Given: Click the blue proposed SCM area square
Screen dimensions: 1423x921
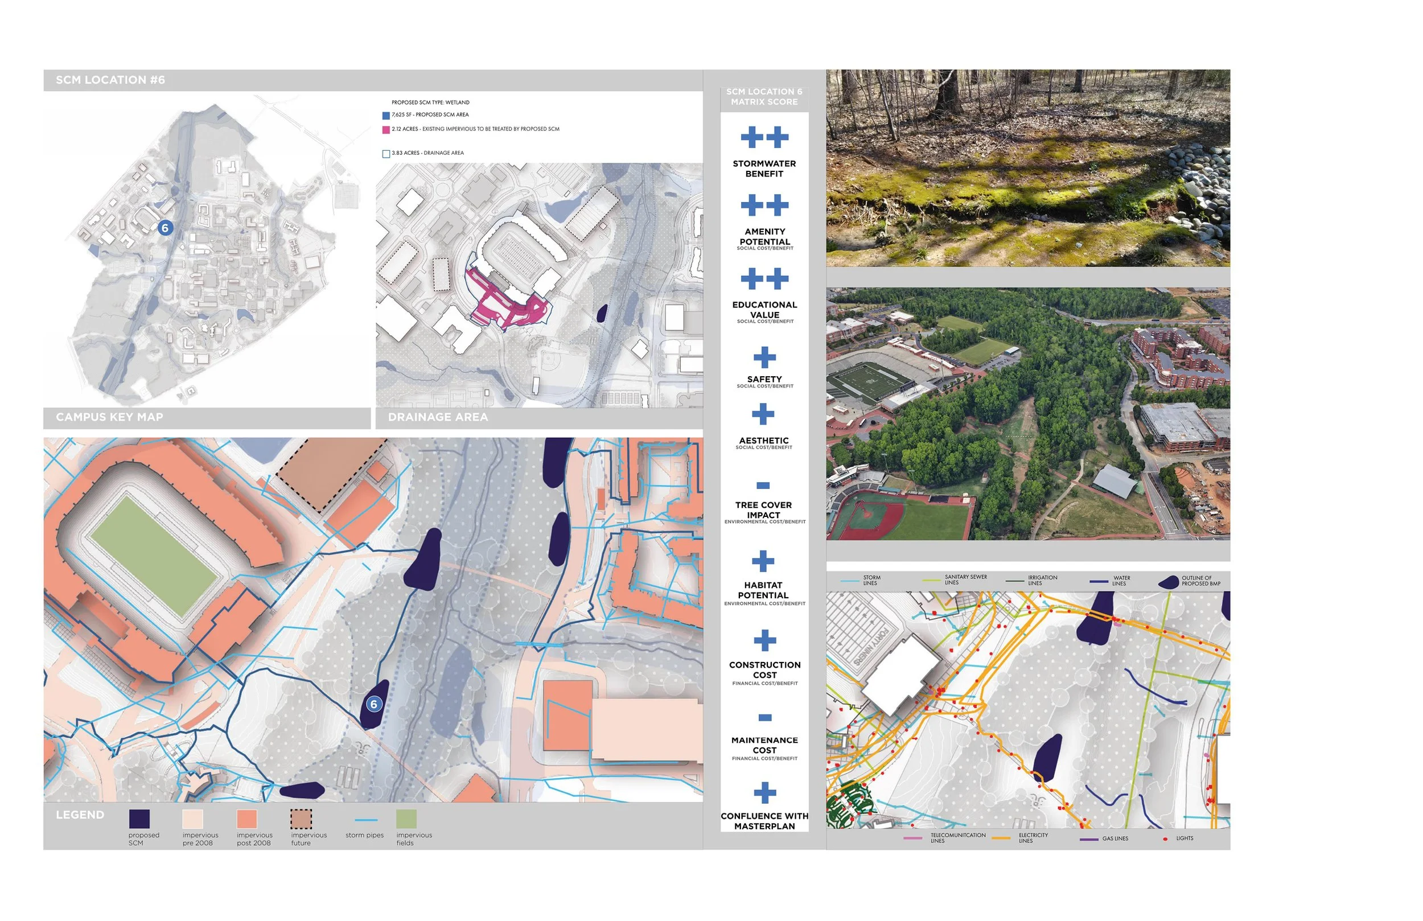Looking at the screenshot, I should (386, 116).
